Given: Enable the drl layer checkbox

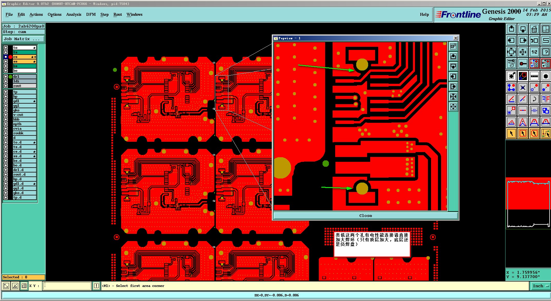Looking at the screenshot, I should pyautogui.click(x=6, y=77).
